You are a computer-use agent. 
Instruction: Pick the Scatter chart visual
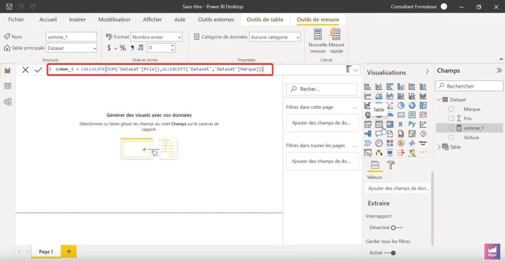[390, 105]
